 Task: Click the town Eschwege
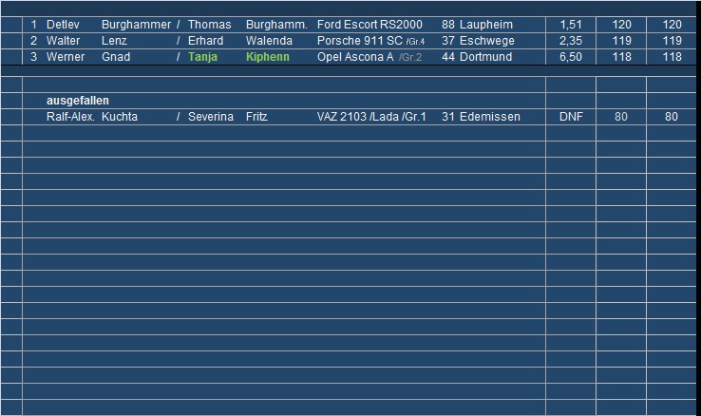[485, 41]
